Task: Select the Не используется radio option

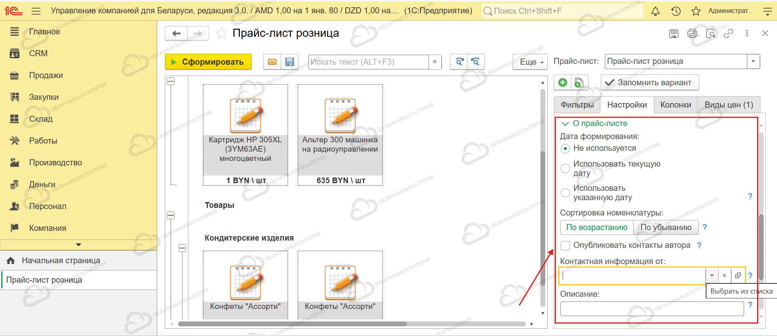Action: point(565,148)
